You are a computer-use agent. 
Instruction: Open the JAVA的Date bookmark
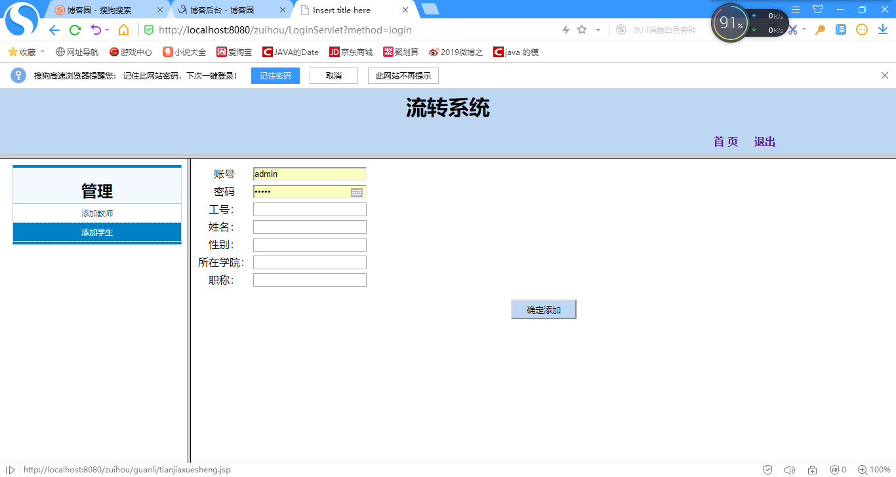[291, 52]
